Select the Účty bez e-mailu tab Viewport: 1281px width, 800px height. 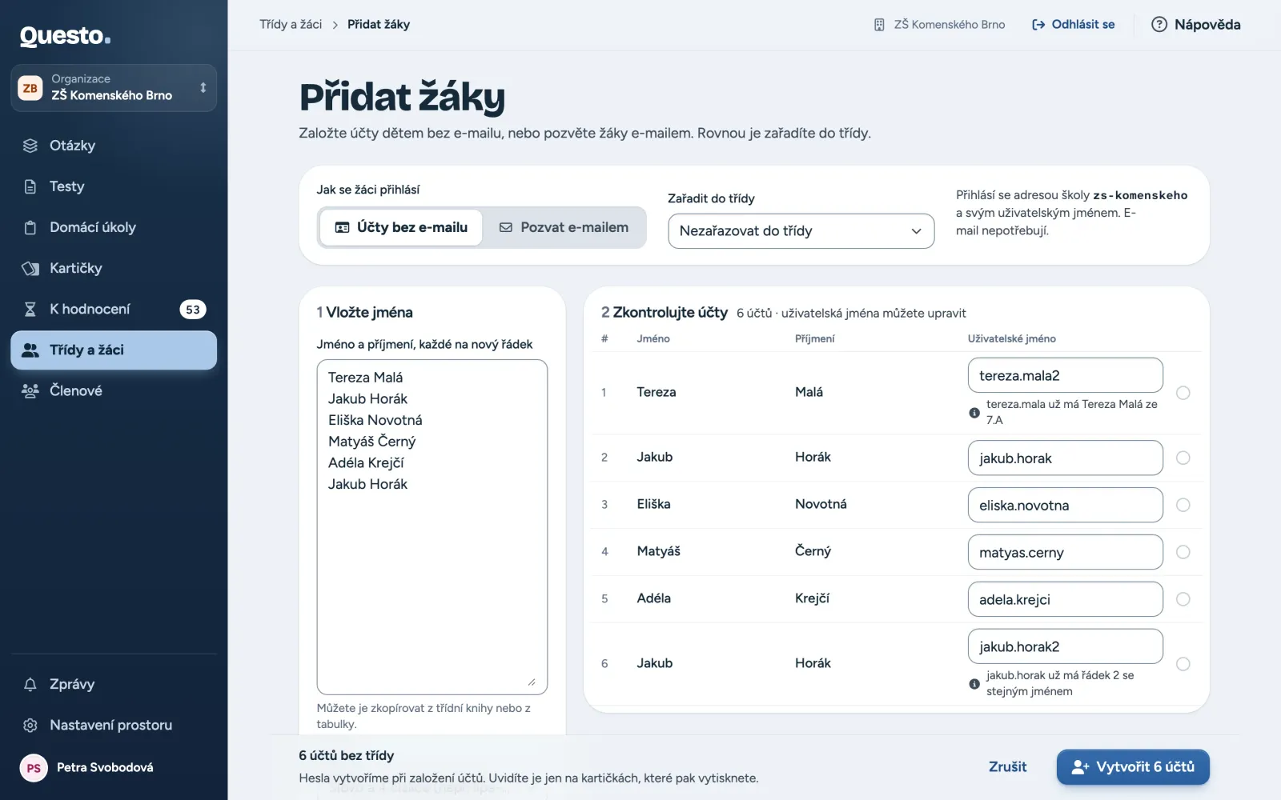click(401, 227)
